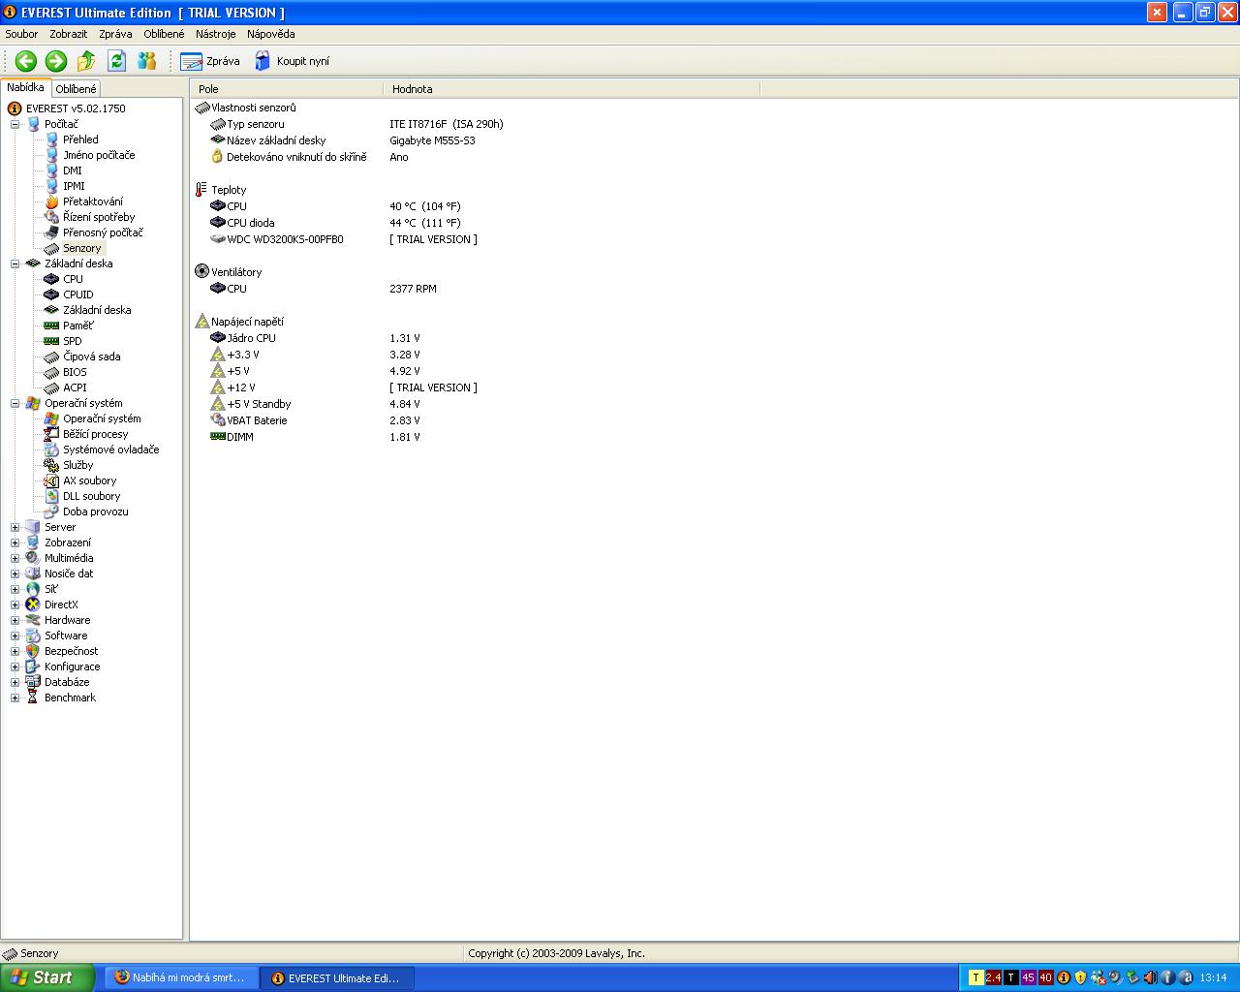Open the Zpráva report toolbar button
The image size is (1240, 992).
(210, 61)
